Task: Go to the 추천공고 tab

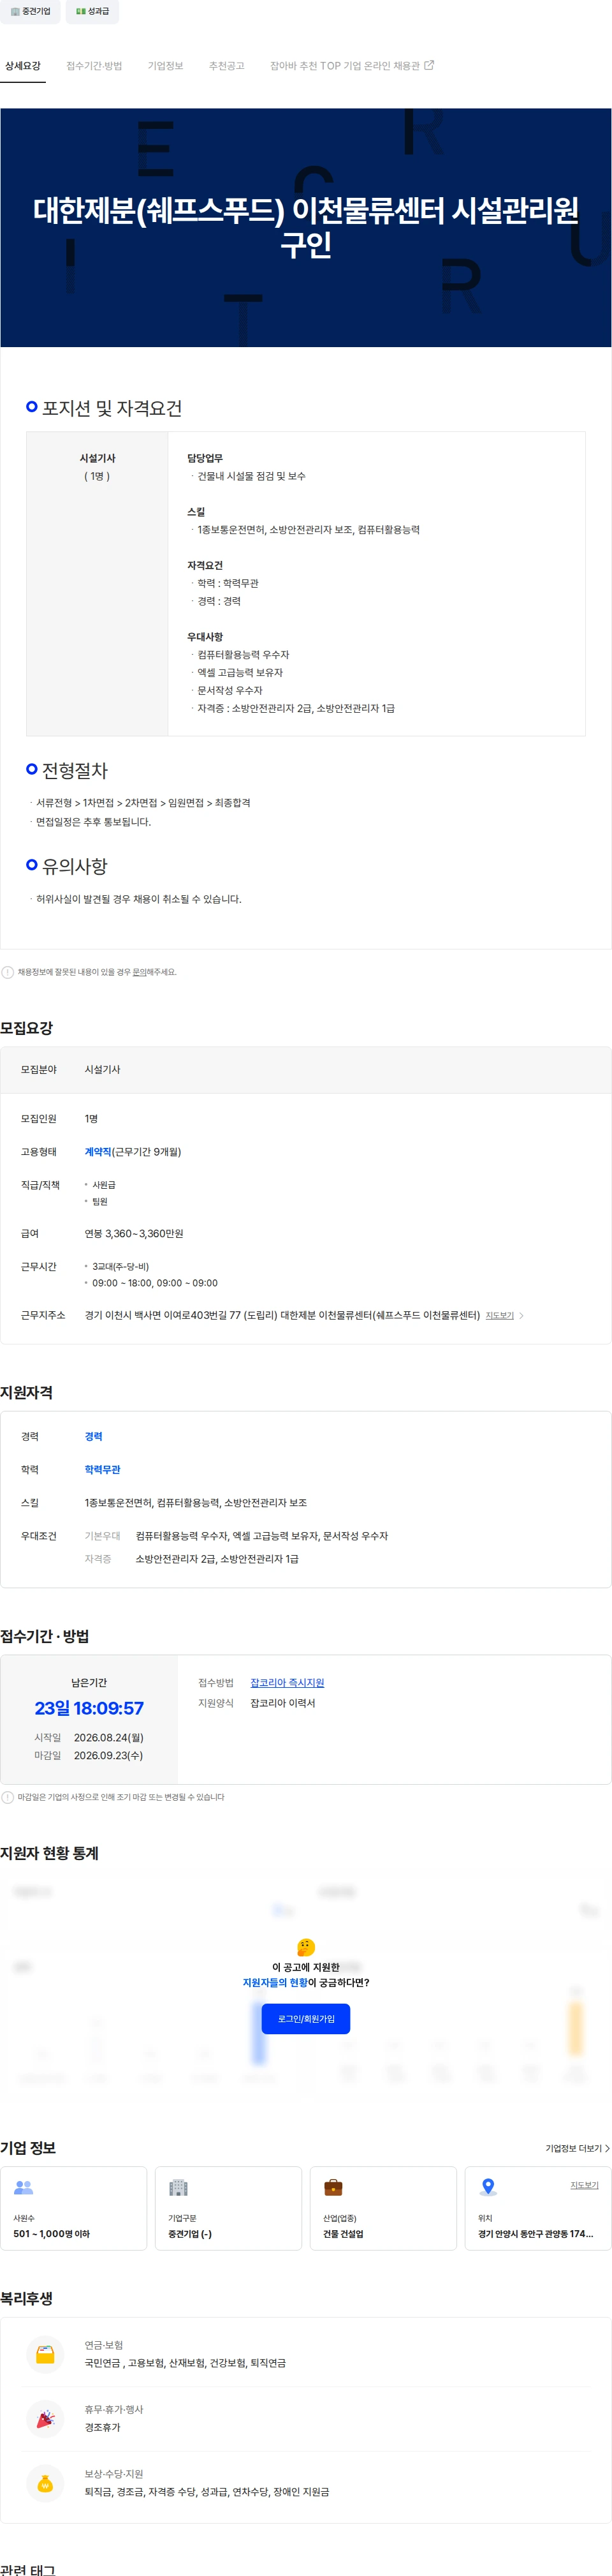Action: pyautogui.click(x=226, y=66)
